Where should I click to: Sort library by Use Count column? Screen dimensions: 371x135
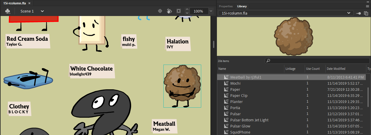313,69
